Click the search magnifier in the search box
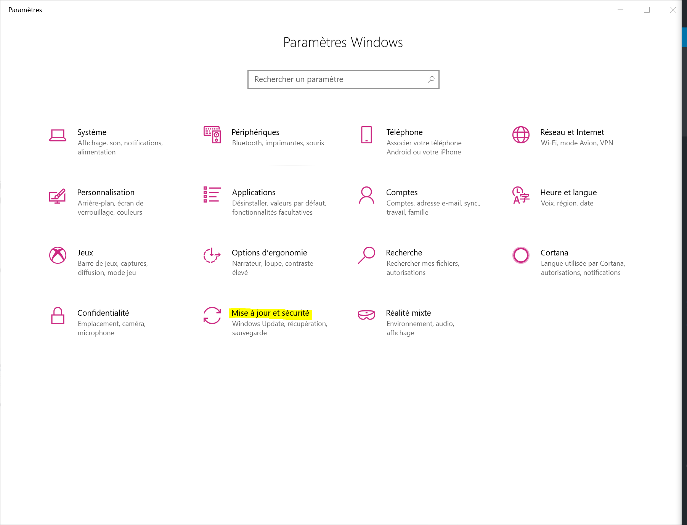The height and width of the screenshot is (525, 687). pyautogui.click(x=431, y=79)
